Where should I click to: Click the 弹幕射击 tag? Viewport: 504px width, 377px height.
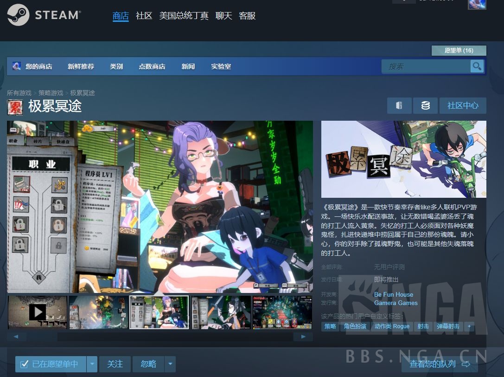tap(448, 326)
